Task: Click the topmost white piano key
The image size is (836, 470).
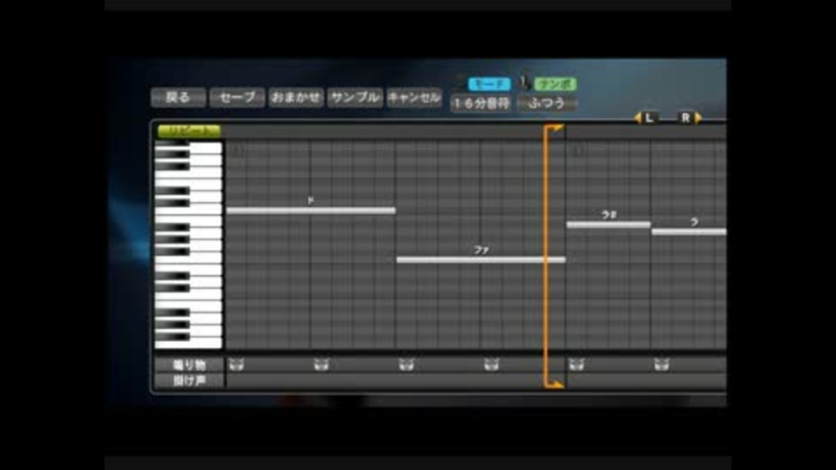Action: pos(206,148)
